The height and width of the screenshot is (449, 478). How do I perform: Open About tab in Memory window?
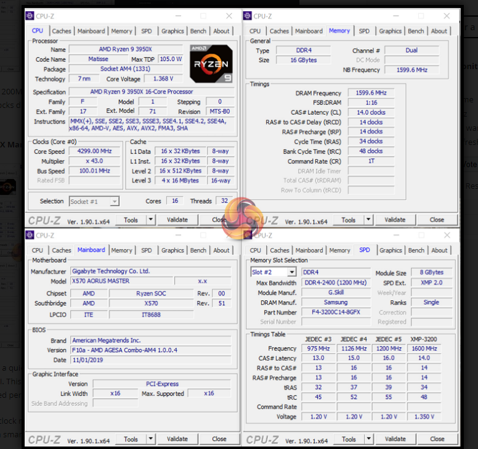point(439,31)
